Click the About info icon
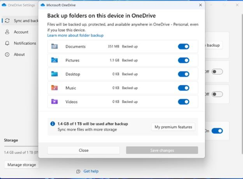The height and width of the screenshot is (179, 243). point(7,54)
